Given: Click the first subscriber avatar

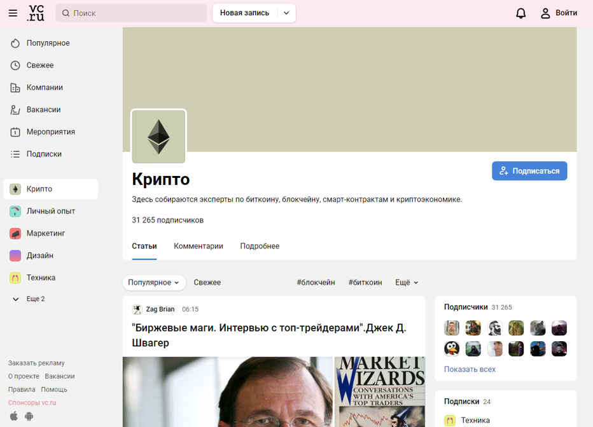Looking at the screenshot, I should [452, 328].
